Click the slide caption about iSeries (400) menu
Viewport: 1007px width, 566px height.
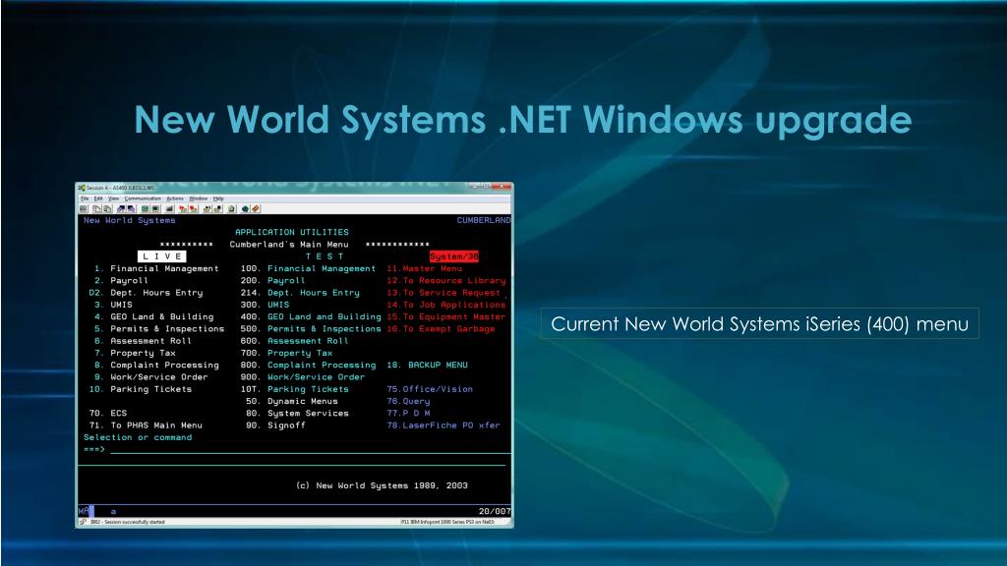[x=760, y=323]
